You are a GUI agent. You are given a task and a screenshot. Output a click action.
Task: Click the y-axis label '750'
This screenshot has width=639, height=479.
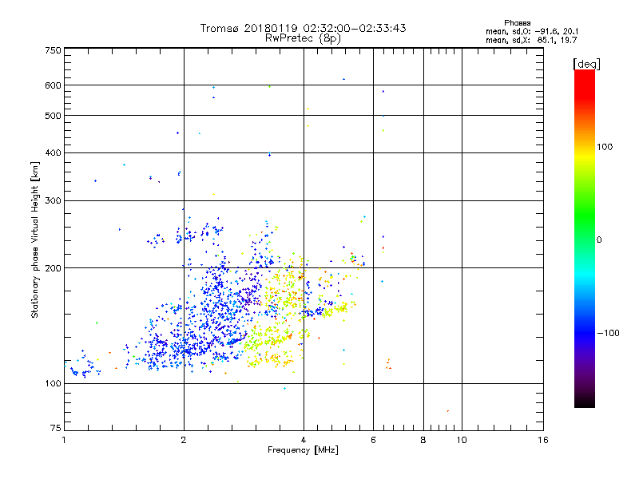tap(53, 50)
